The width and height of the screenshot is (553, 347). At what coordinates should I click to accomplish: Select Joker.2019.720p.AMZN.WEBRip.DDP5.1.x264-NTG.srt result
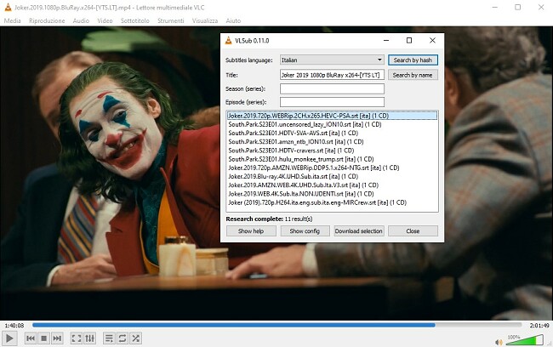(x=332, y=168)
